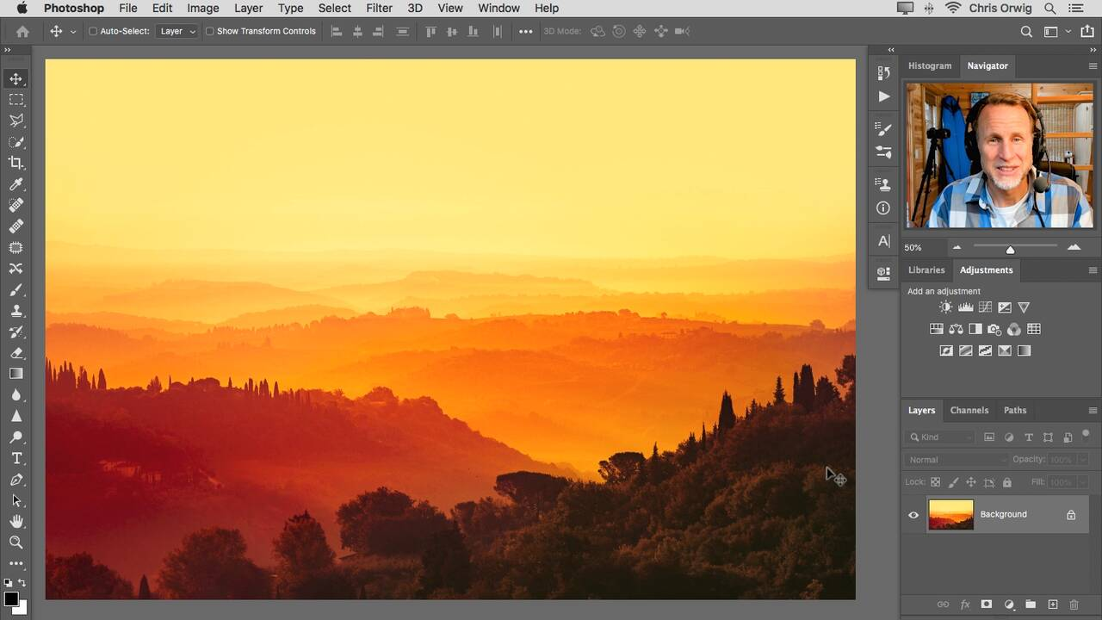This screenshot has height=620, width=1102.
Task: Select the Rectangular Marquee tool
Action: [15, 100]
